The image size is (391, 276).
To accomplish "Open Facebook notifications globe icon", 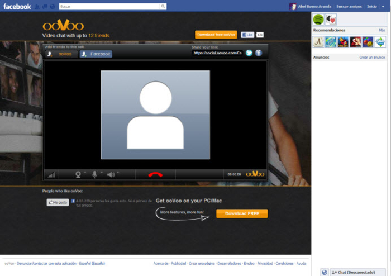I will point(53,7).
